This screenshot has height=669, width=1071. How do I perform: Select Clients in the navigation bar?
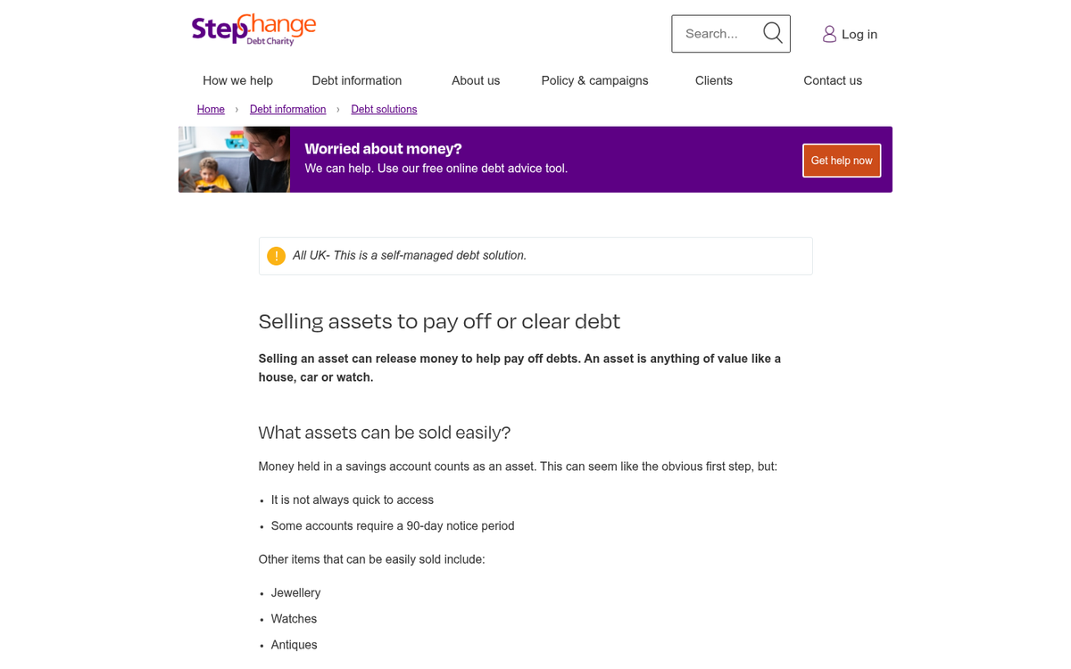click(713, 80)
